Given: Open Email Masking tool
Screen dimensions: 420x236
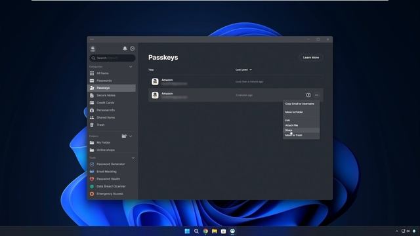Looking at the screenshot, I should 112,172.
